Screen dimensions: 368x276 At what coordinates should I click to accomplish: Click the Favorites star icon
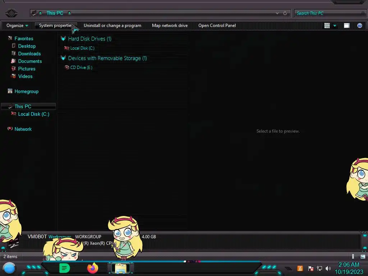click(x=10, y=38)
